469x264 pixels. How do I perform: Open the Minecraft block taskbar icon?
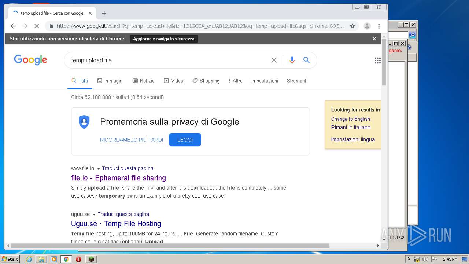91,259
